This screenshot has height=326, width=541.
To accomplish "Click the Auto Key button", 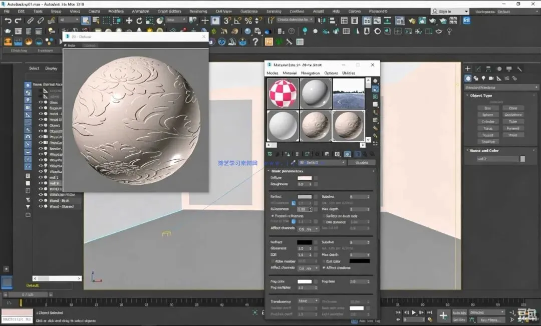I will coord(459,312).
